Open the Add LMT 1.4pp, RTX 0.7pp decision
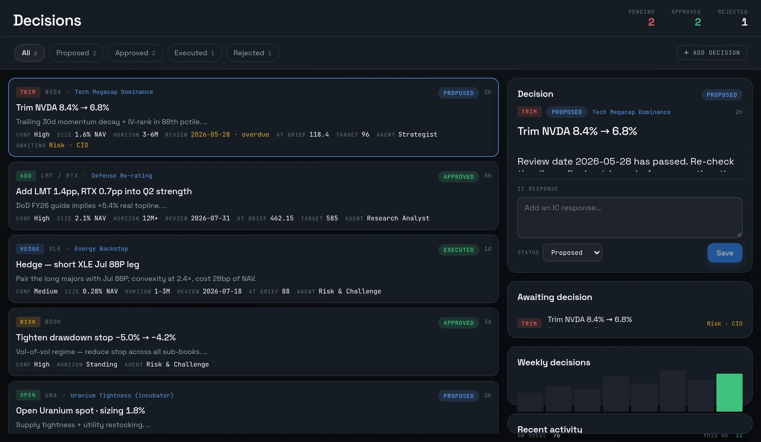The width and height of the screenshot is (761, 442). point(104,191)
